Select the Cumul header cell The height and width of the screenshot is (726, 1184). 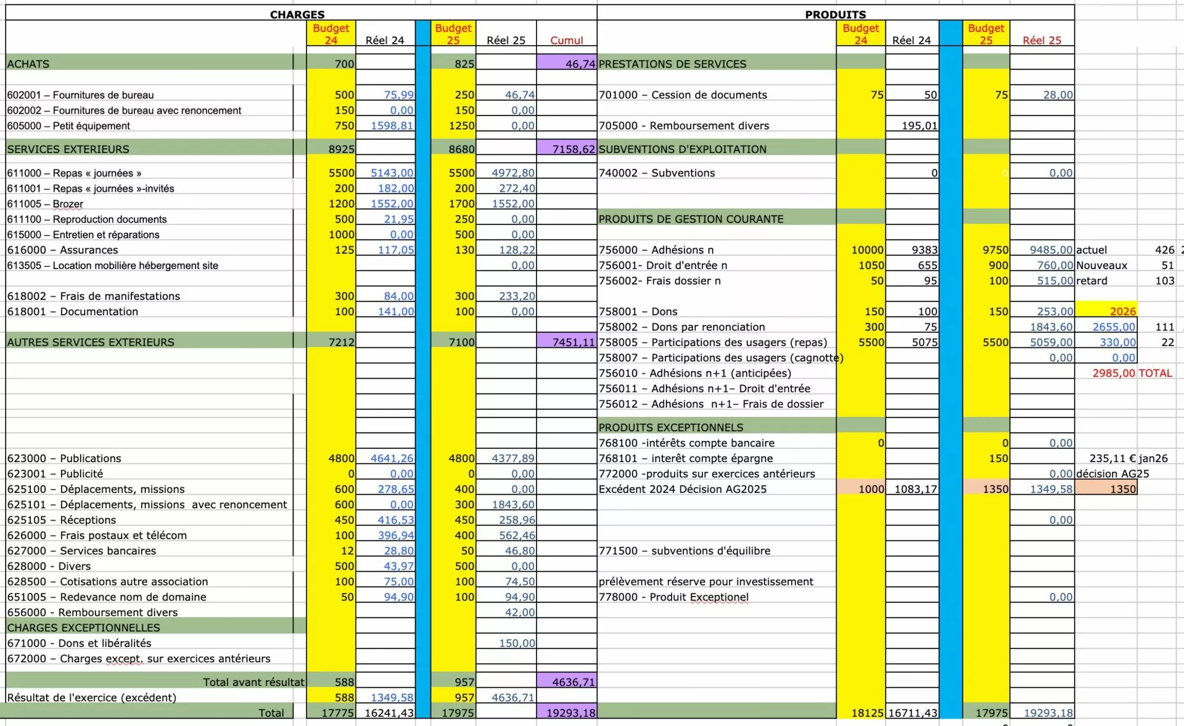tap(566, 40)
